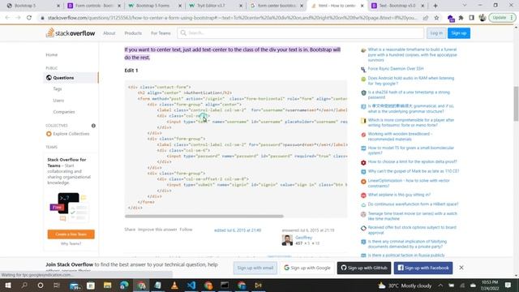
Task: Close the Tryit Editor tab
Action: pyautogui.click(x=241, y=6)
